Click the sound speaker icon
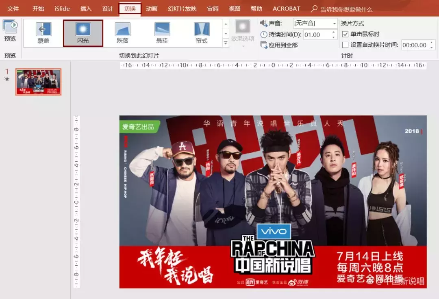Screen dimensions: 439x299 [263, 24]
